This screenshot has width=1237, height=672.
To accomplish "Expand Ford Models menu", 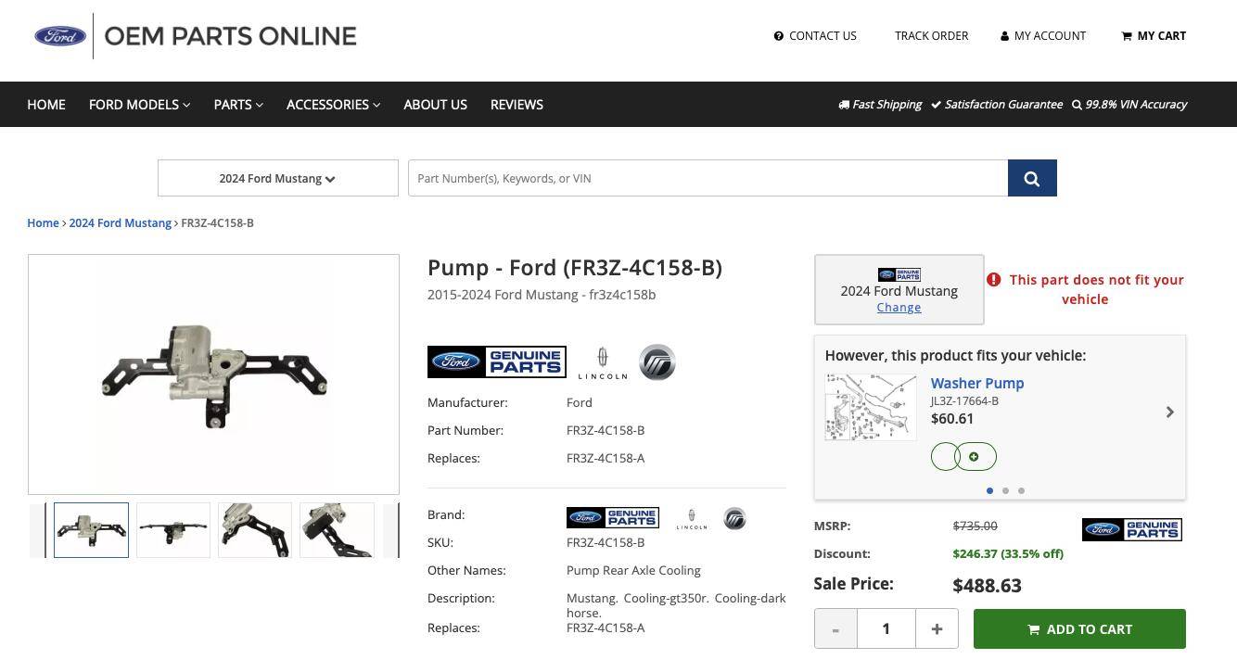I will 140,105.
